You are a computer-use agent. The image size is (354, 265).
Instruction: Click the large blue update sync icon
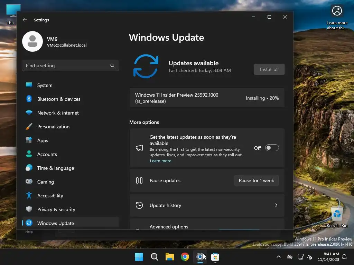click(x=146, y=66)
